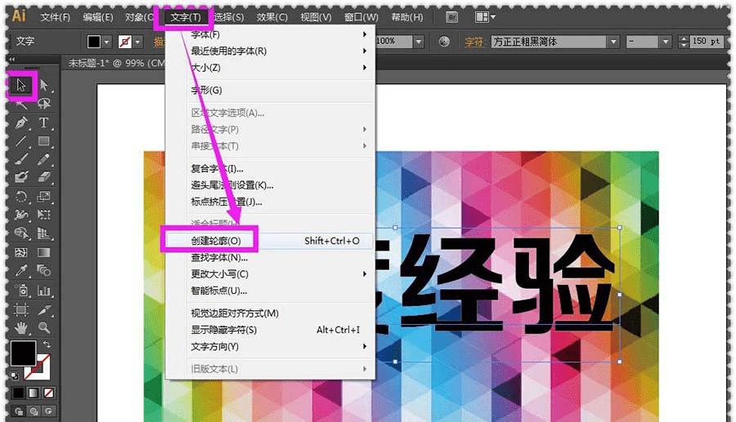Set fill mode to Gradient

tap(34, 393)
